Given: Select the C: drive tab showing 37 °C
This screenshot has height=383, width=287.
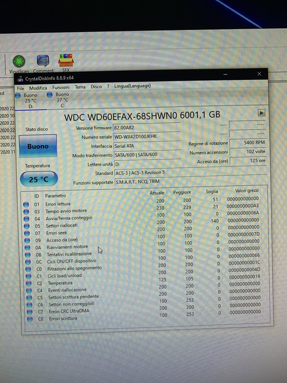Looking at the screenshot, I should pos(62,100).
